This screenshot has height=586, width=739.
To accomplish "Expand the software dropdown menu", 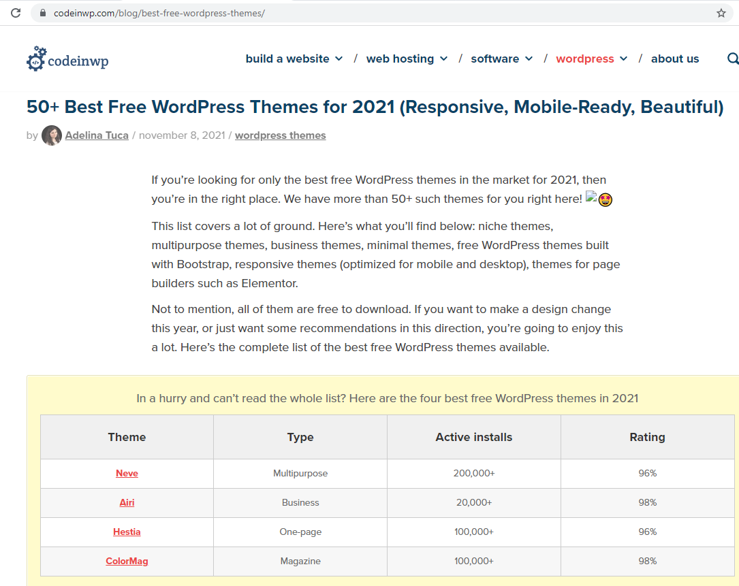I will point(501,59).
